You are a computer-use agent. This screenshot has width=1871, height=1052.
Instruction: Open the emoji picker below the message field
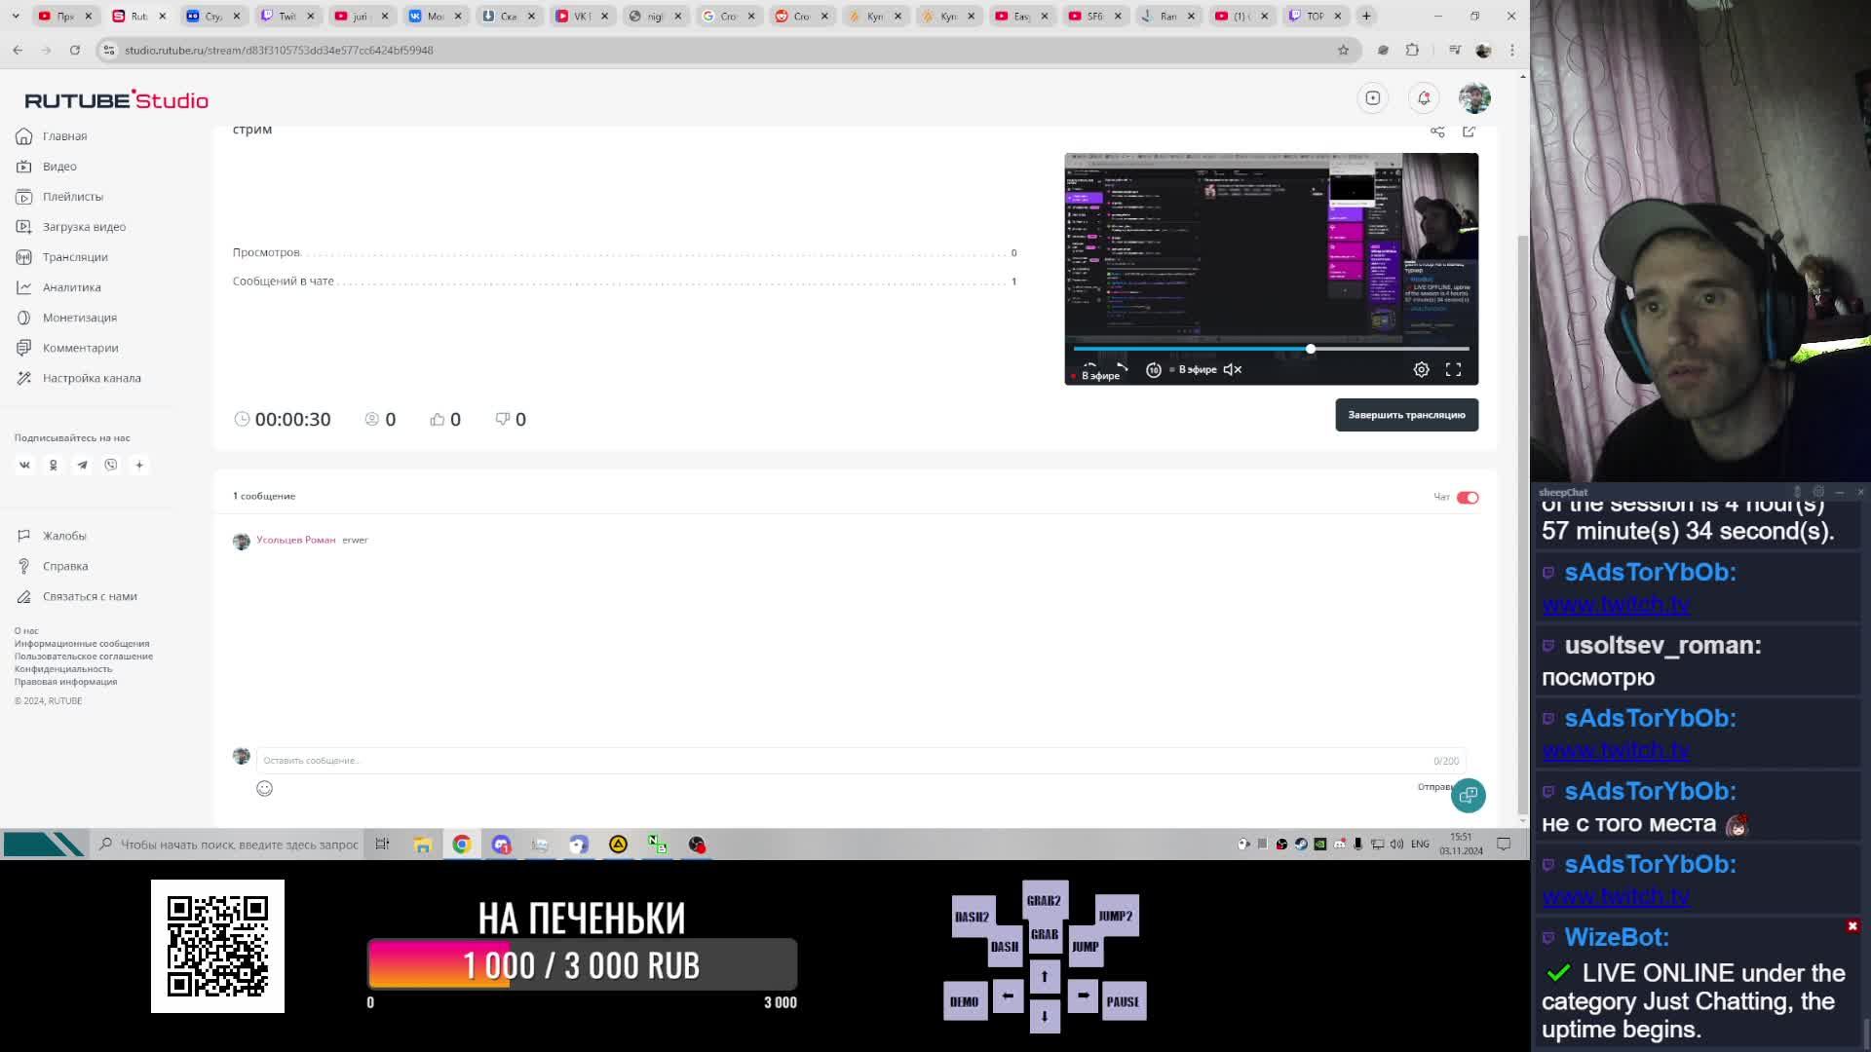click(x=264, y=788)
